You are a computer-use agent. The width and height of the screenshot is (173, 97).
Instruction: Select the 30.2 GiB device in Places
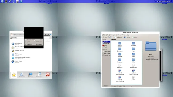(x=106, y=52)
